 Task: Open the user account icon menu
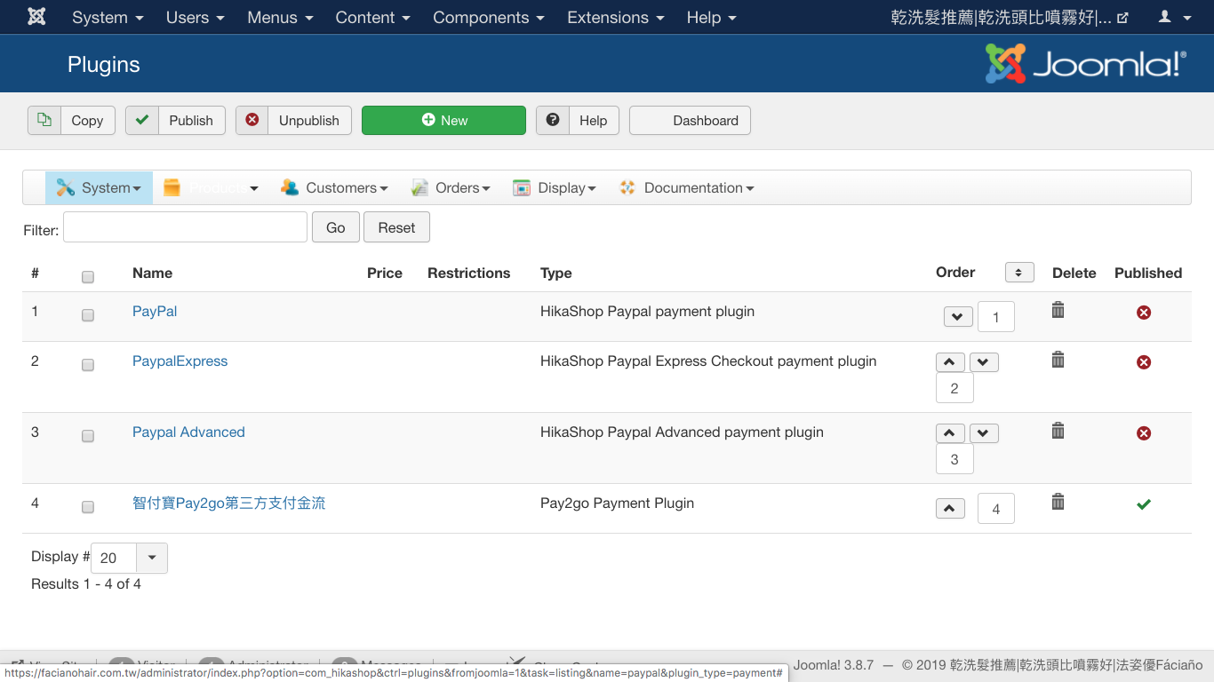coord(1175,17)
